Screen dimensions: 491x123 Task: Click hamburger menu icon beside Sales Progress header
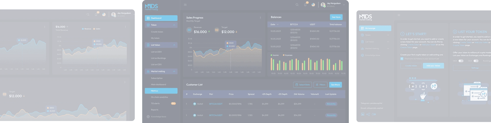pyautogui.click(x=185, y=5)
